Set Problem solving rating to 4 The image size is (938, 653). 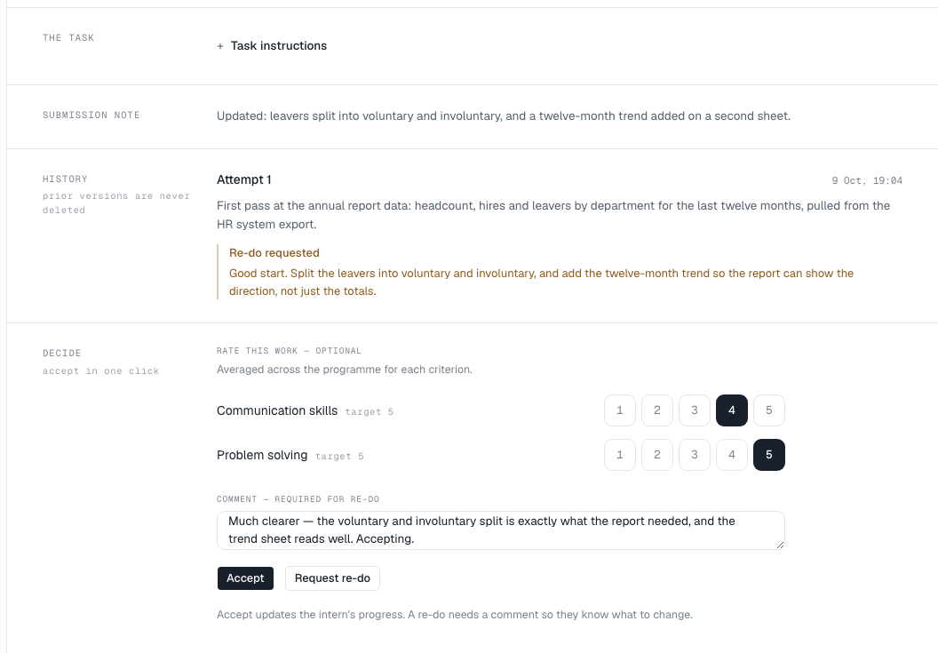pos(732,455)
